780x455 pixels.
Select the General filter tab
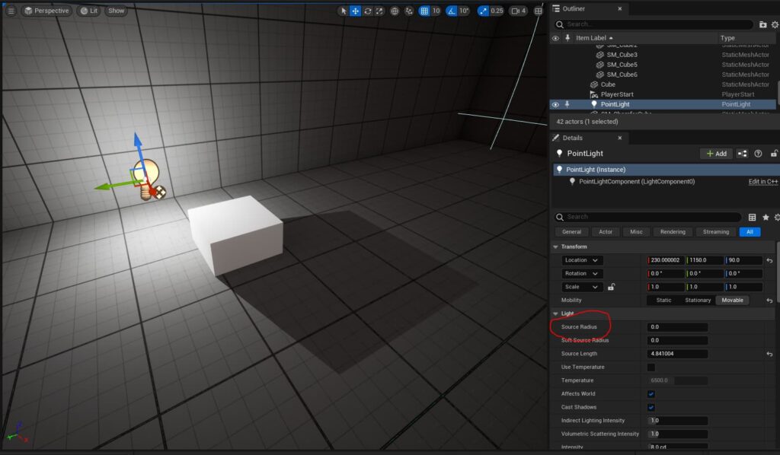[x=571, y=231]
